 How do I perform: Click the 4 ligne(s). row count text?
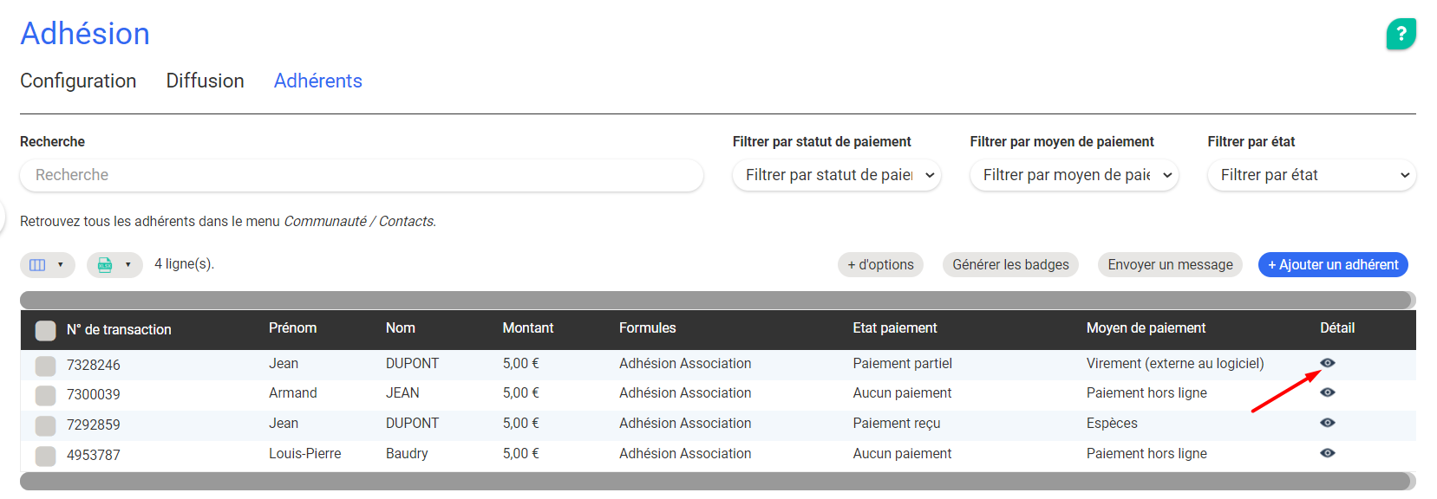[184, 264]
